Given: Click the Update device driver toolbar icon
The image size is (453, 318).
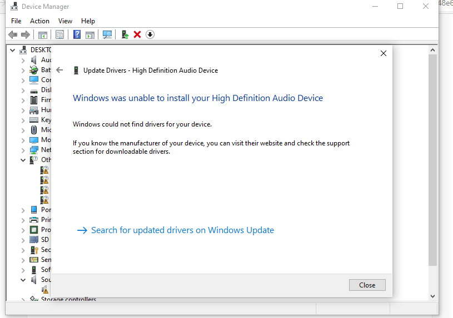Looking at the screenshot, I should click(125, 34).
